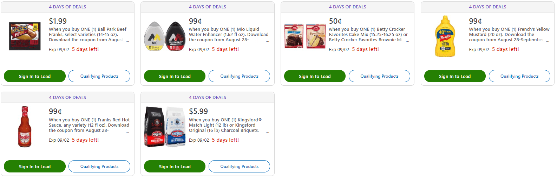The height and width of the screenshot is (177, 557).
Task: Open Qualifying Products for Ball Park Franks
Action: point(99,76)
